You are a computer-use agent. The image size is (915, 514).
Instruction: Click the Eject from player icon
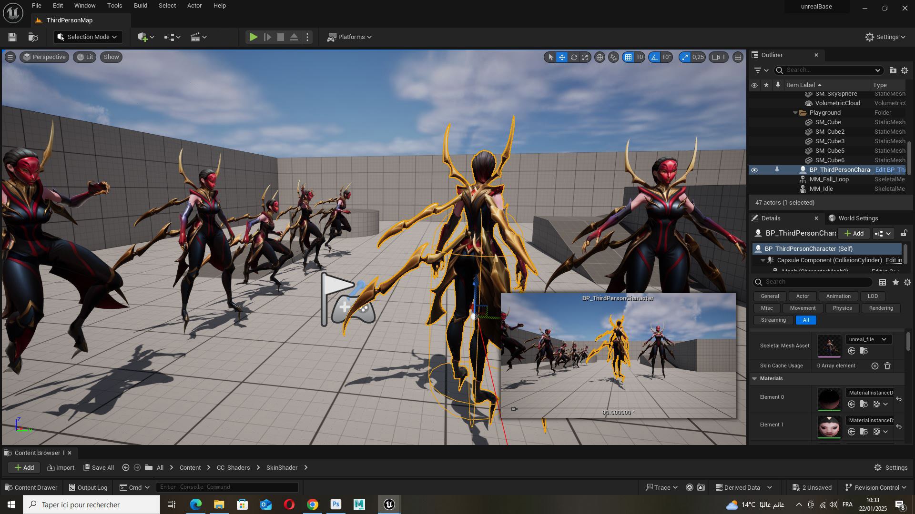[294, 37]
